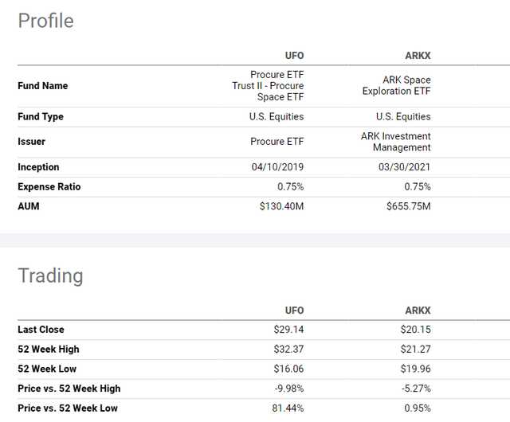Select 'ARK Space Exploration ETF' fund name

(397, 85)
